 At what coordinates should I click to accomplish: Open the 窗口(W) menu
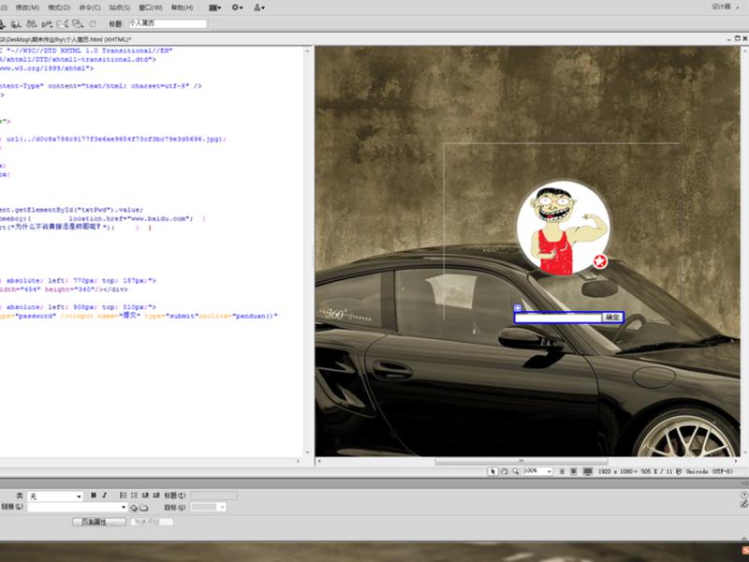click(151, 7)
